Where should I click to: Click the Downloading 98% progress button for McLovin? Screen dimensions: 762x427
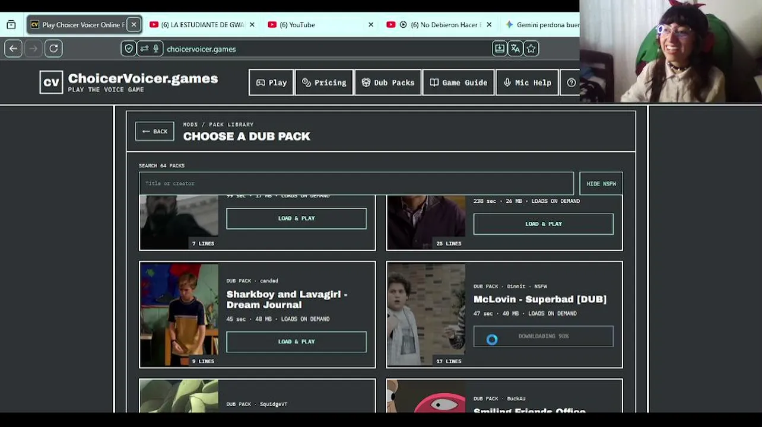[x=544, y=336]
